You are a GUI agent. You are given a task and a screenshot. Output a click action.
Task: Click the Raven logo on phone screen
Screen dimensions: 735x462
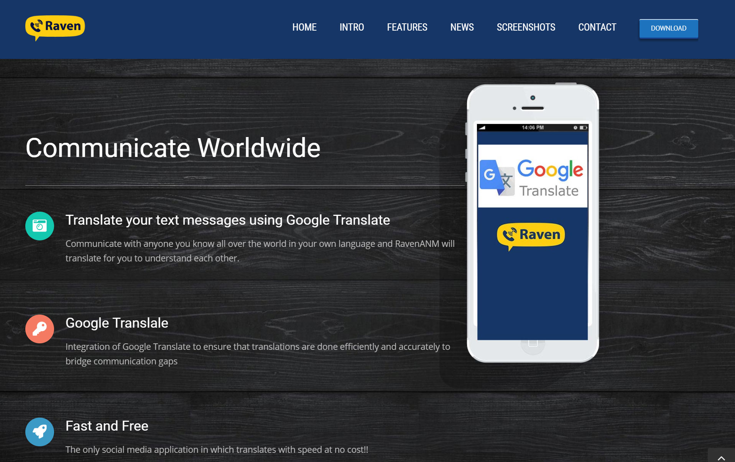pos(531,235)
